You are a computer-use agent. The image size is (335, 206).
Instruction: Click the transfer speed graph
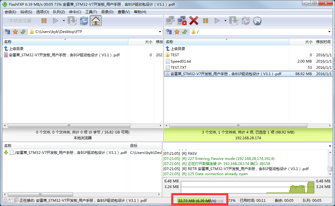(x=247, y=187)
